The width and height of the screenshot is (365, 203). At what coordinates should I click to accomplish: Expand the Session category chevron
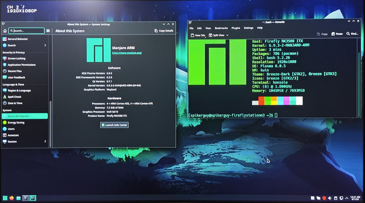click(45, 141)
